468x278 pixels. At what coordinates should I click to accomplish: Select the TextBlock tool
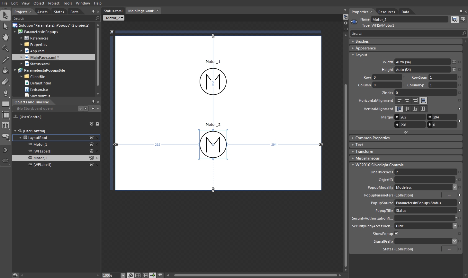[5, 126]
